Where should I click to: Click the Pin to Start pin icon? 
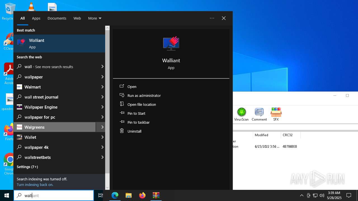(122, 113)
